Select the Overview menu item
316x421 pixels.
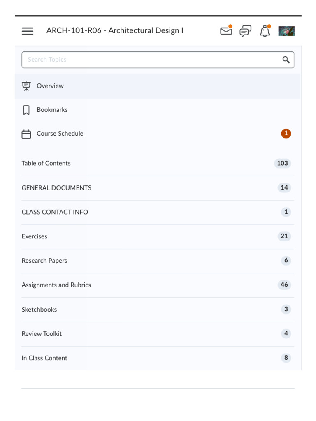click(x=50, y=86)
